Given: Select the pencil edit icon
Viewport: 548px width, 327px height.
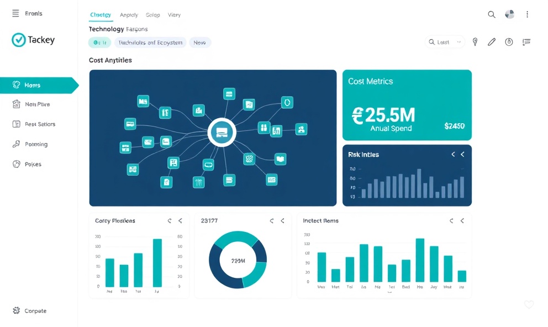Looking at the screenshot, I should (492, 41).
